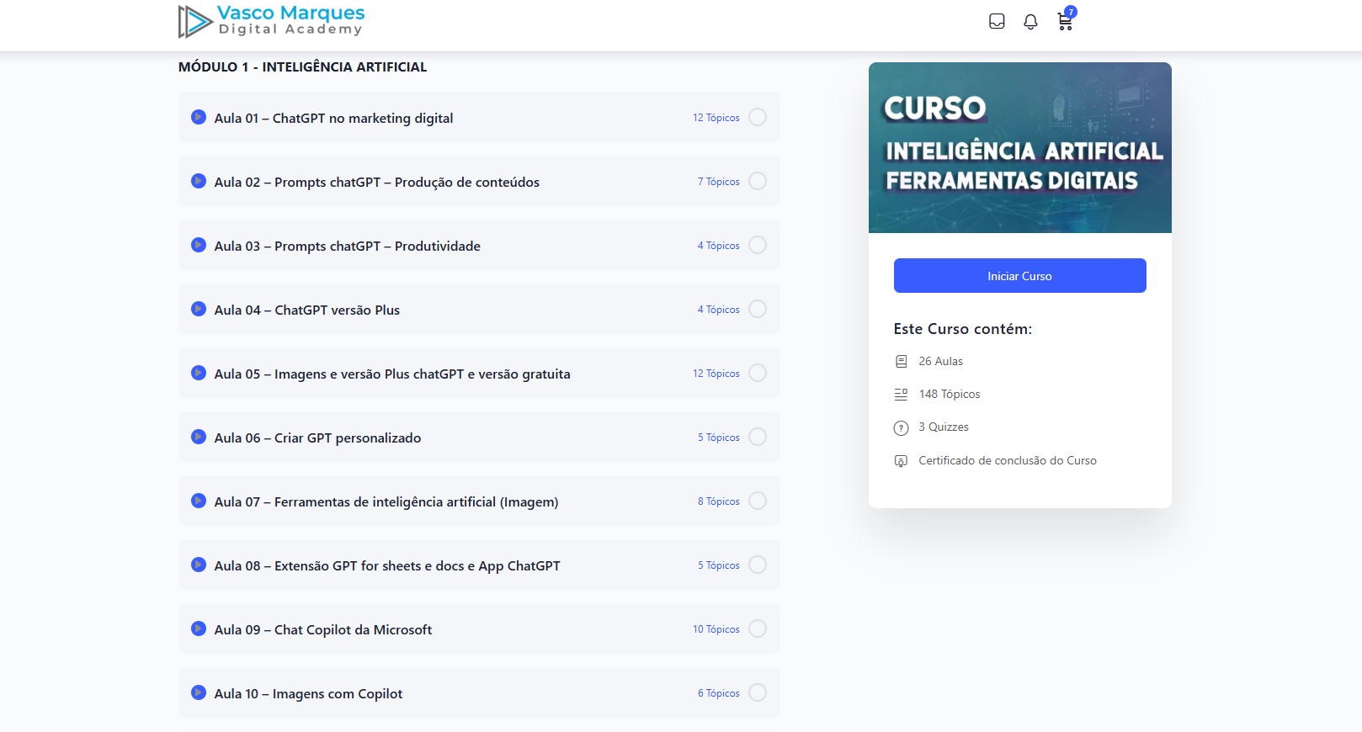Screen dimensions: 1362x732
Task: Click the MÓDULO 1 - INTELIGÊNCIA ARTIFICIAL heading
Action: point(302,67)
